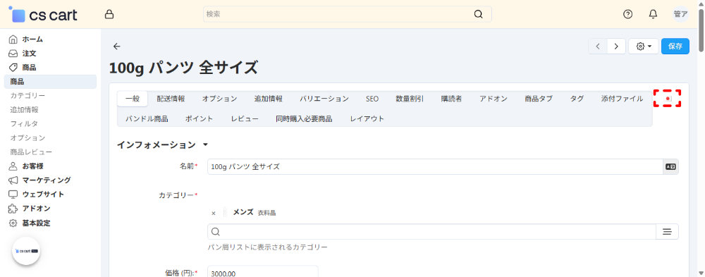Expand 商品 section in sidebar
The height and width of the screenshot is (277, 705).
tap(29, 68)
